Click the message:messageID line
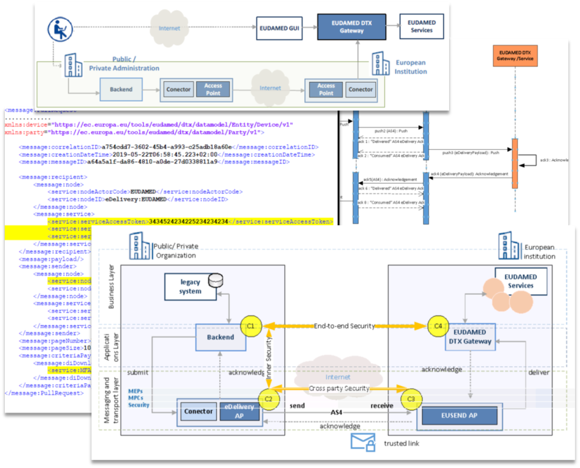Screen dimensions: 580x468 [x=154, y=162]
